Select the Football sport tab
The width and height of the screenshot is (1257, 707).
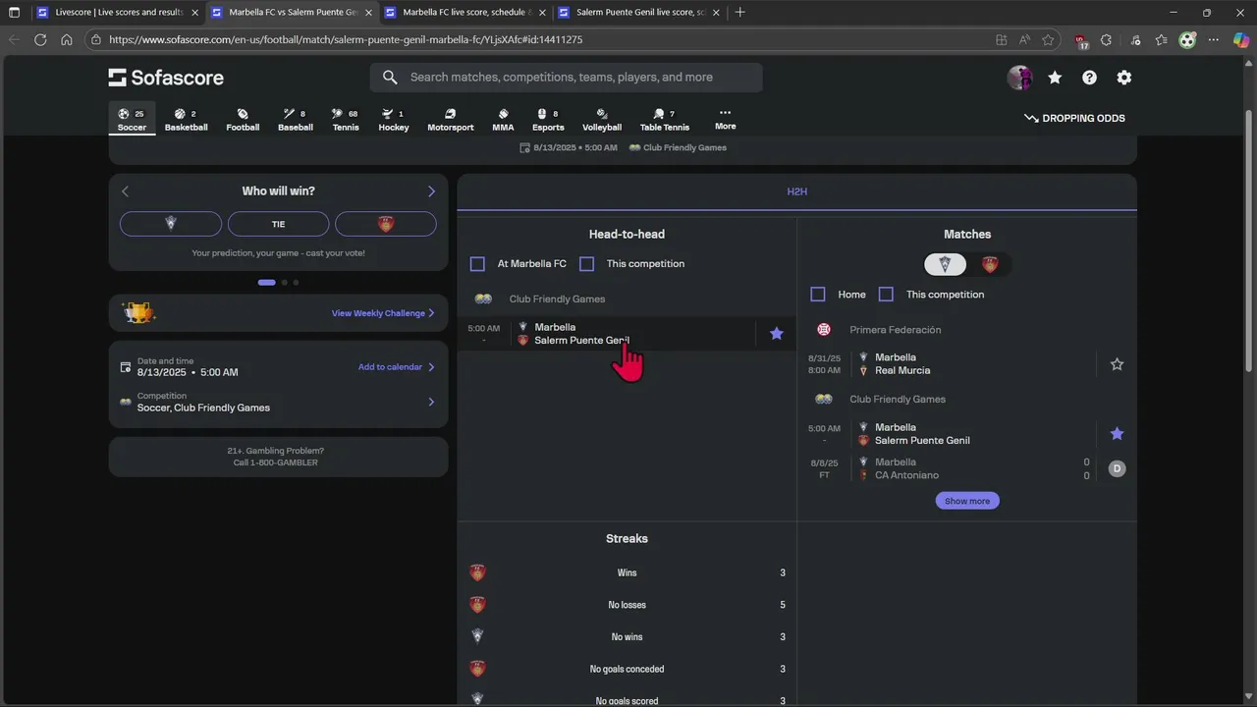[x=243, y=120]
